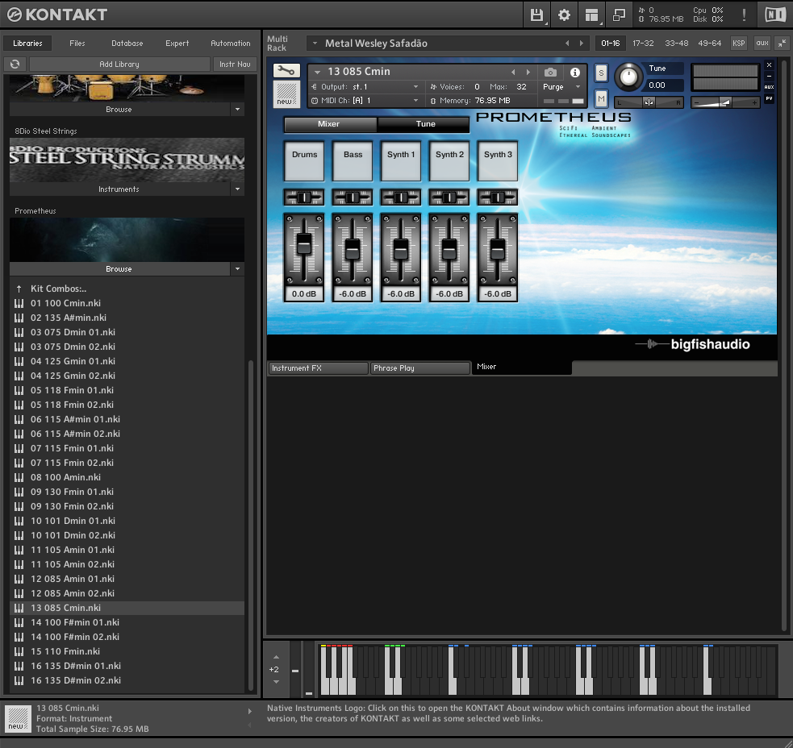793x748 pixels.
Task: Select next multi with right arrow
Action: (582, 44)
